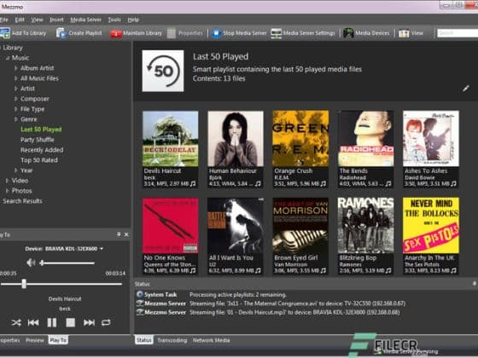The height and width of the screenshot is (358, 478).
Task: Select The Bends Radiohead cover
Action: tap(365, 138)
